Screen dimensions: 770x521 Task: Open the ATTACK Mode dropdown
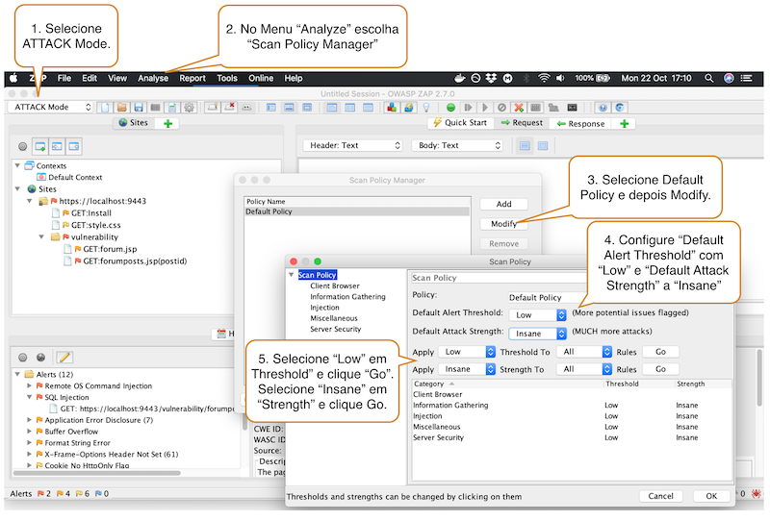click(50, 107)
